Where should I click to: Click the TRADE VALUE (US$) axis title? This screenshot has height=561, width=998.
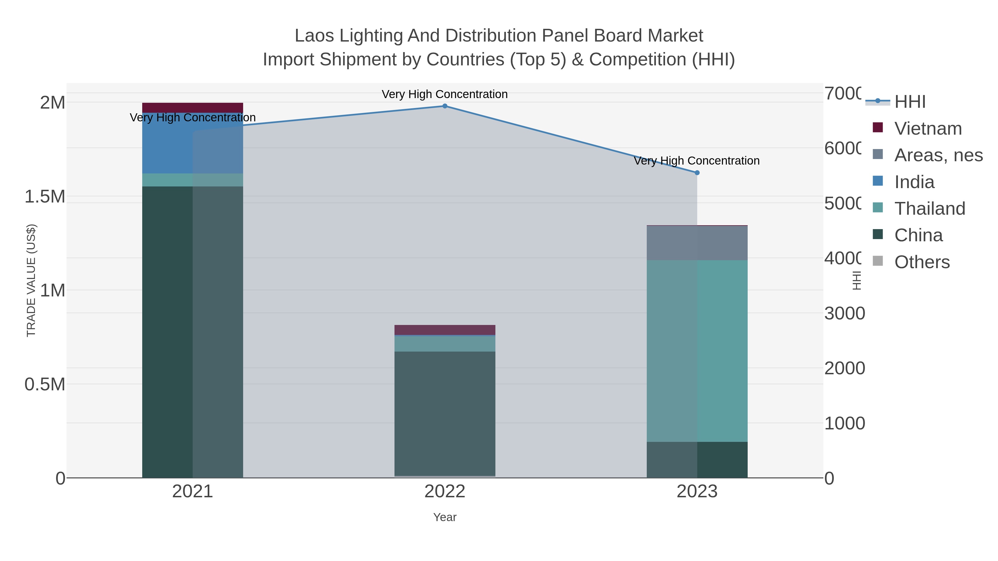click(31, 280)
